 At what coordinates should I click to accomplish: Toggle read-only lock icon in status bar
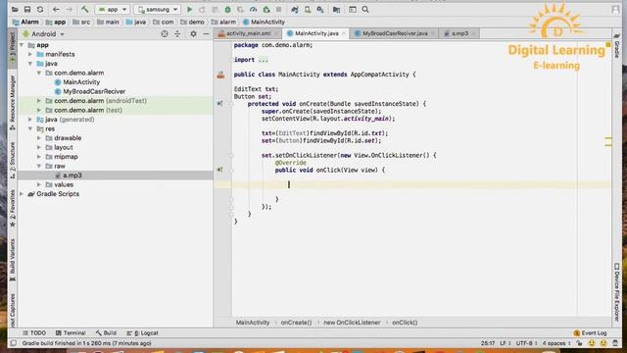pyautogui.click(x=579, y=343)
